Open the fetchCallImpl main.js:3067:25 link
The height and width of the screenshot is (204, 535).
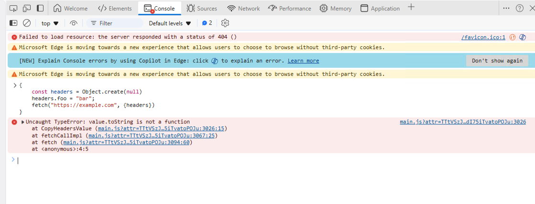coord(152,135)
